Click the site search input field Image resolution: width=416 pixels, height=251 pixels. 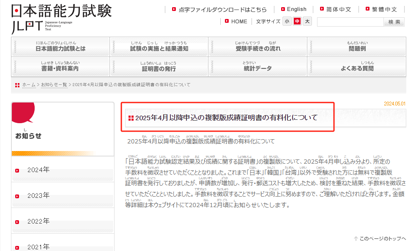tap(350, 22)
